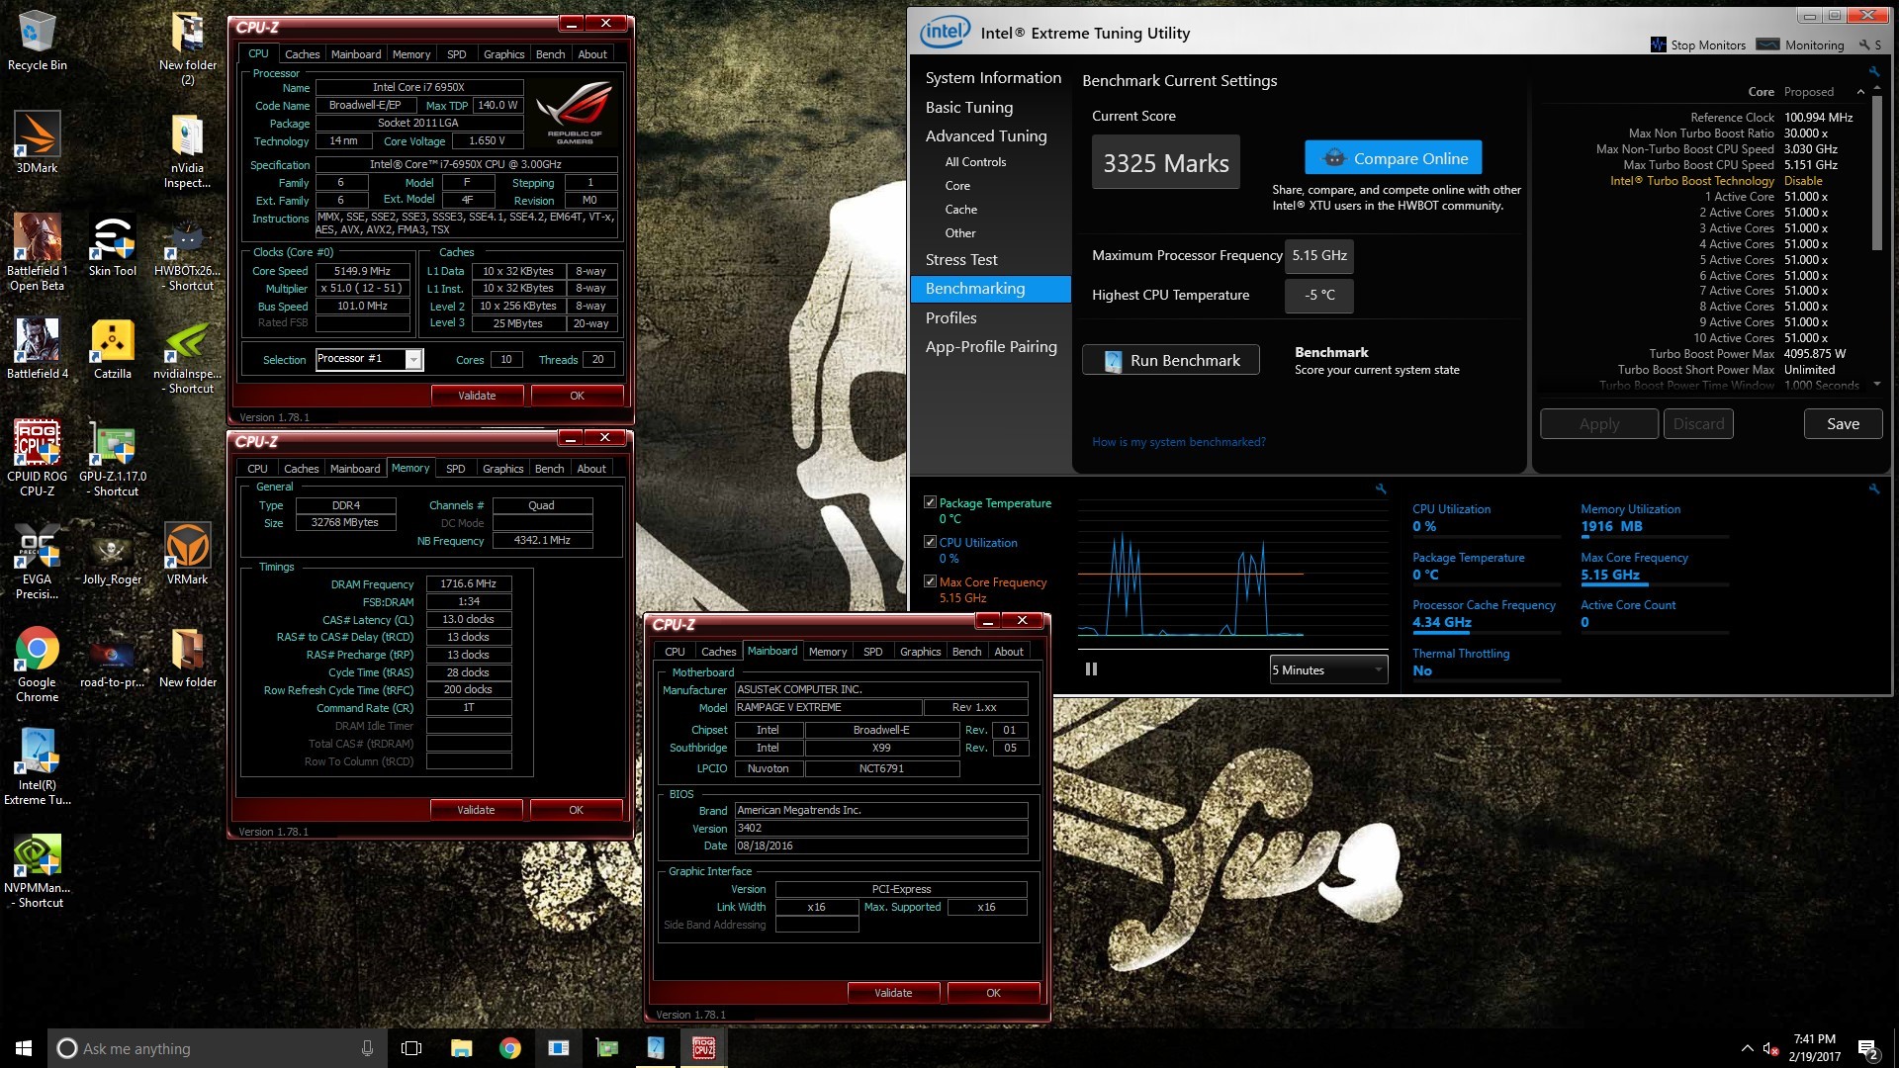Click Validate in the Mainboard CPU-Z window
Viewport: 1899px width, 1068px height.
click(893, 993)
